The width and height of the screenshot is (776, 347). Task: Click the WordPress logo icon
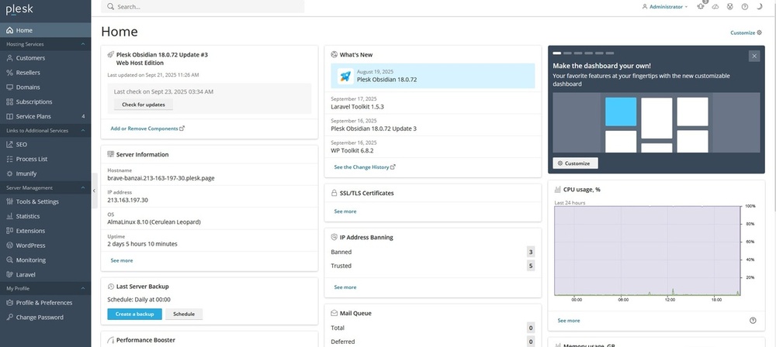coord(9,246)
